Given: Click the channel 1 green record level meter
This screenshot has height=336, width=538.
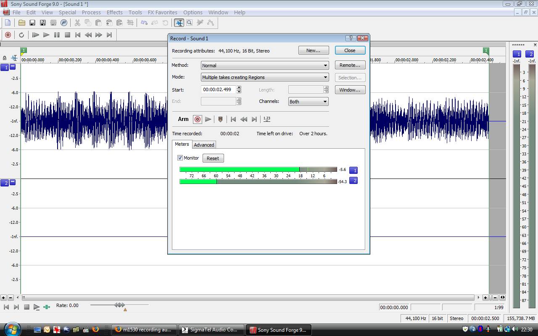Looking at the screenshot, I should pyautogui.click(x=258, y=170).
